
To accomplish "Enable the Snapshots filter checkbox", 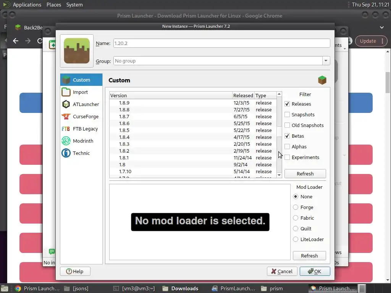I will point(287,114).
